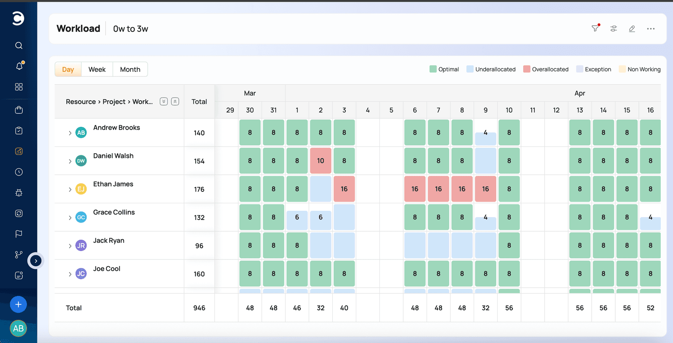Open the notifications bell icon
The image size is (673, 343).
[19, 66]
